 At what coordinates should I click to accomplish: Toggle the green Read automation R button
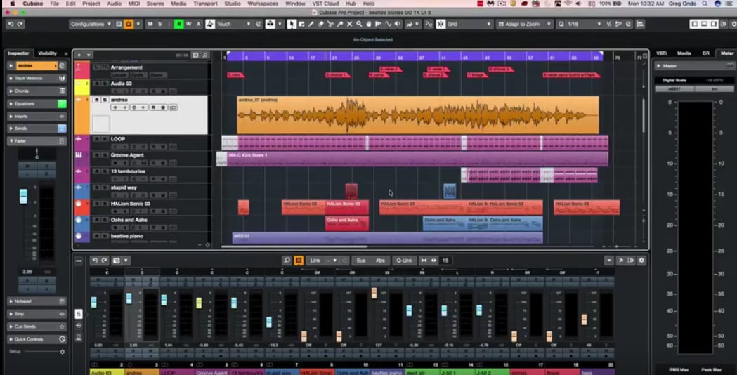[x=178, y=24]
